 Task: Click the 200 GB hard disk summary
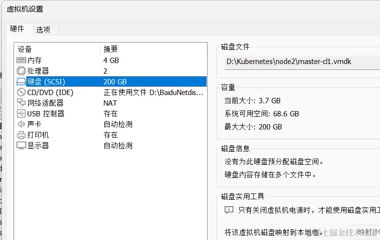[115, 81]
